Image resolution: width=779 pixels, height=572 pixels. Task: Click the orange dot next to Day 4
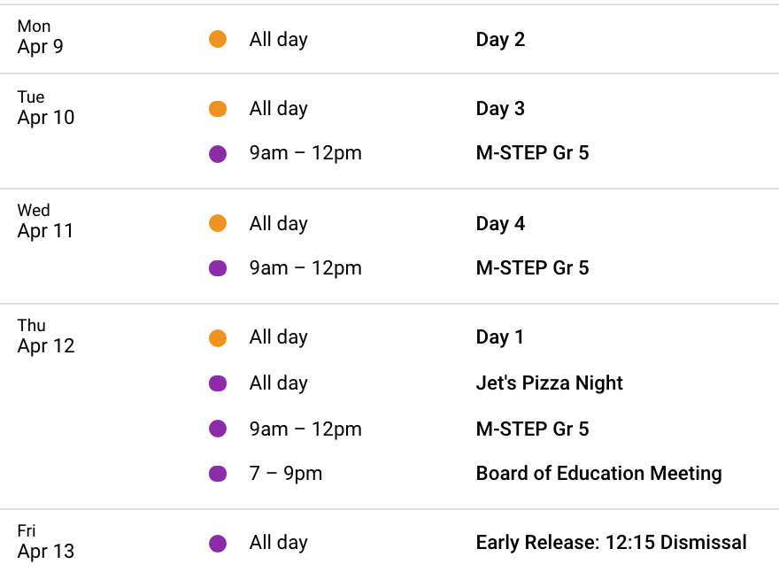click(x=218, y=223)
